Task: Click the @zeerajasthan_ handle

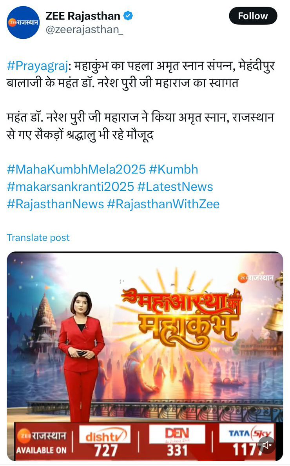Action: (84, 30)
